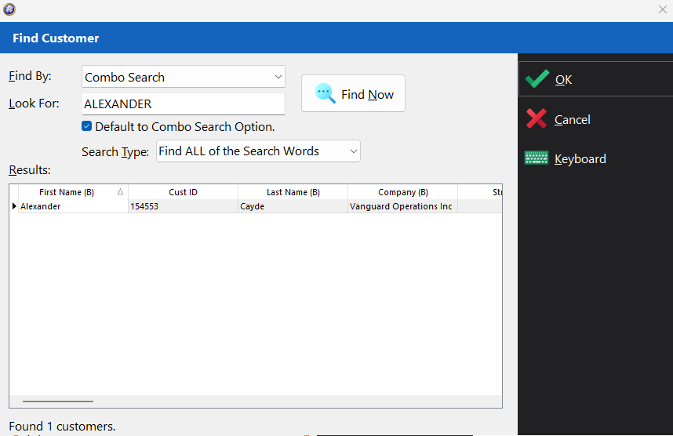673x436 pixels.
Task: Open the green on-screen Keyboard icon
Action: pyautogui.click(x=536, y=158)
